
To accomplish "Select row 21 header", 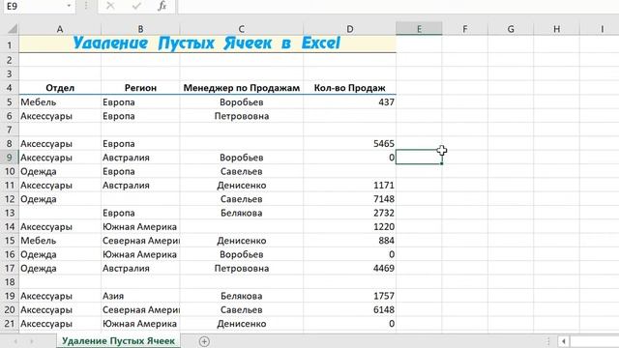I will (x=10, y=324).
